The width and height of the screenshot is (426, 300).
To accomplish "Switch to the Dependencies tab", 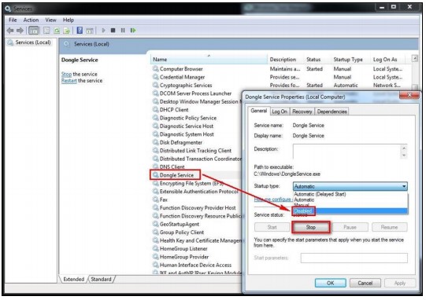I will coord(332,112).
